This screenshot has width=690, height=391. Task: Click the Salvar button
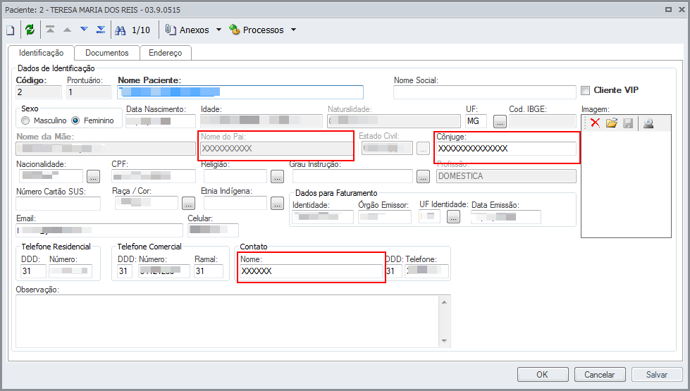[657, 375]
